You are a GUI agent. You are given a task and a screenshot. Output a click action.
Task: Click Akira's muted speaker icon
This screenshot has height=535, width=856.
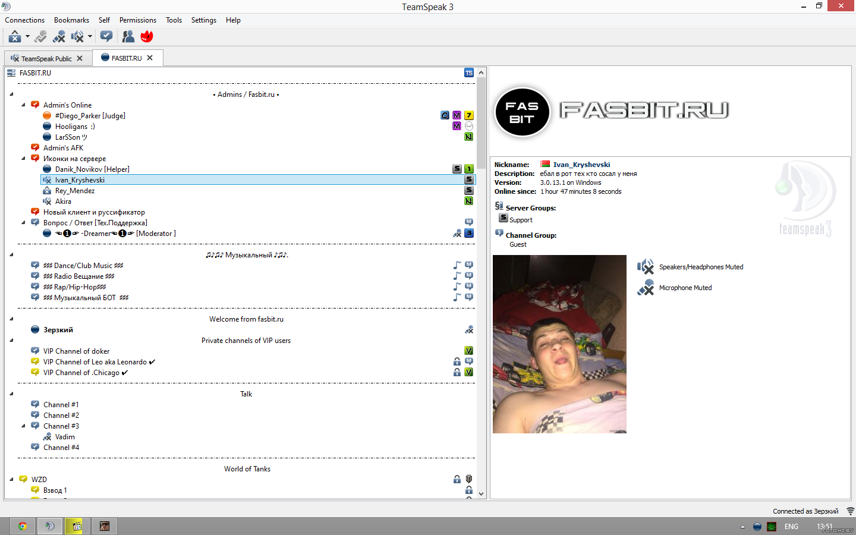(47, 202)
